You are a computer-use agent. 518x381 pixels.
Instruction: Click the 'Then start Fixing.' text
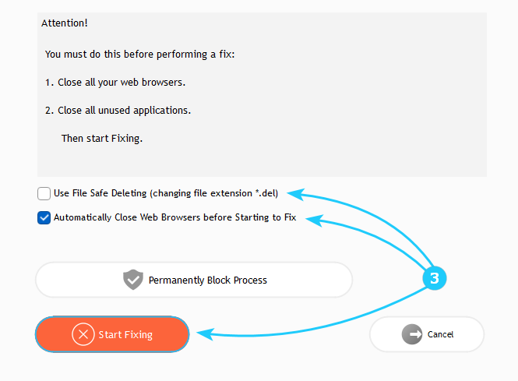(102, 138)
